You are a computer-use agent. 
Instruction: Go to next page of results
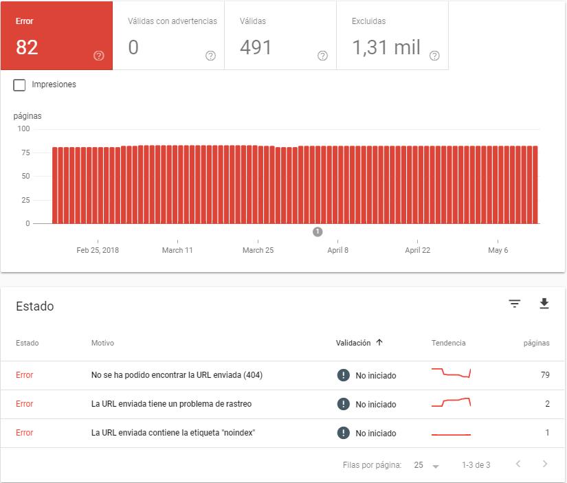click(545, 464)
